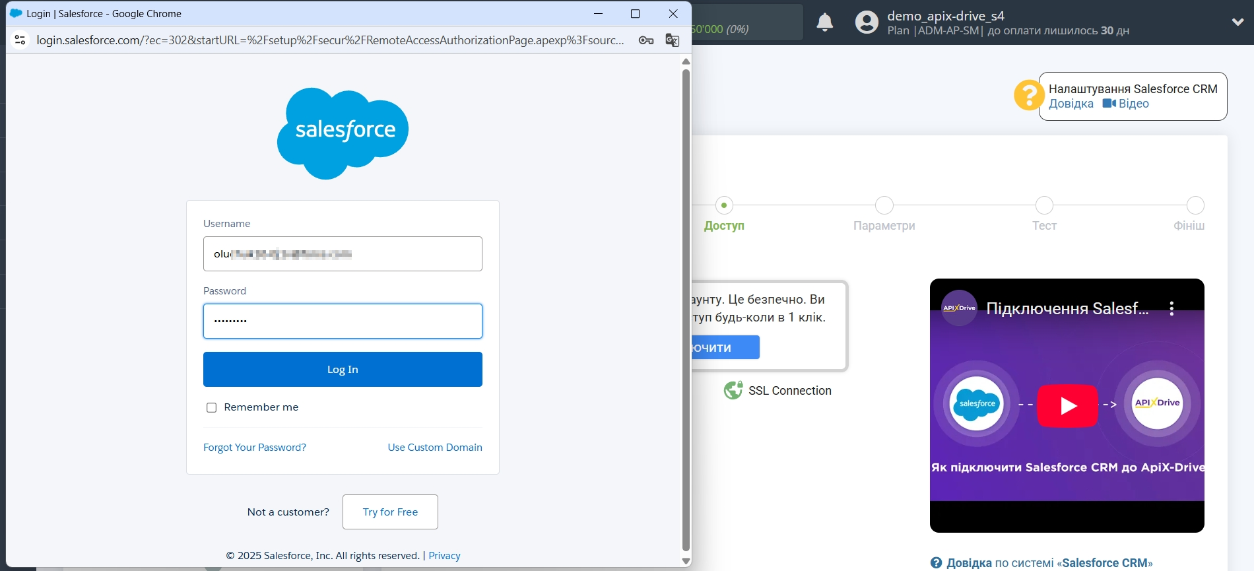Click the popup scrollbar up arrow
Image resolution: width=1254 pixels, height=571 pixels.
point(686,61)
